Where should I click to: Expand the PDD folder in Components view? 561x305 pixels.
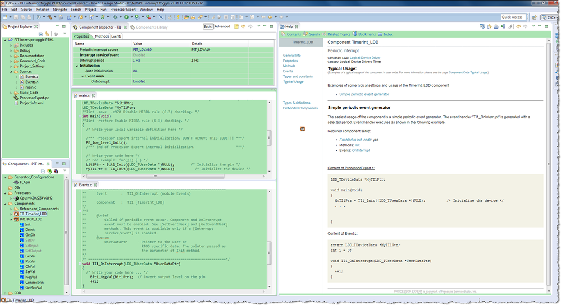pos(6,293)
